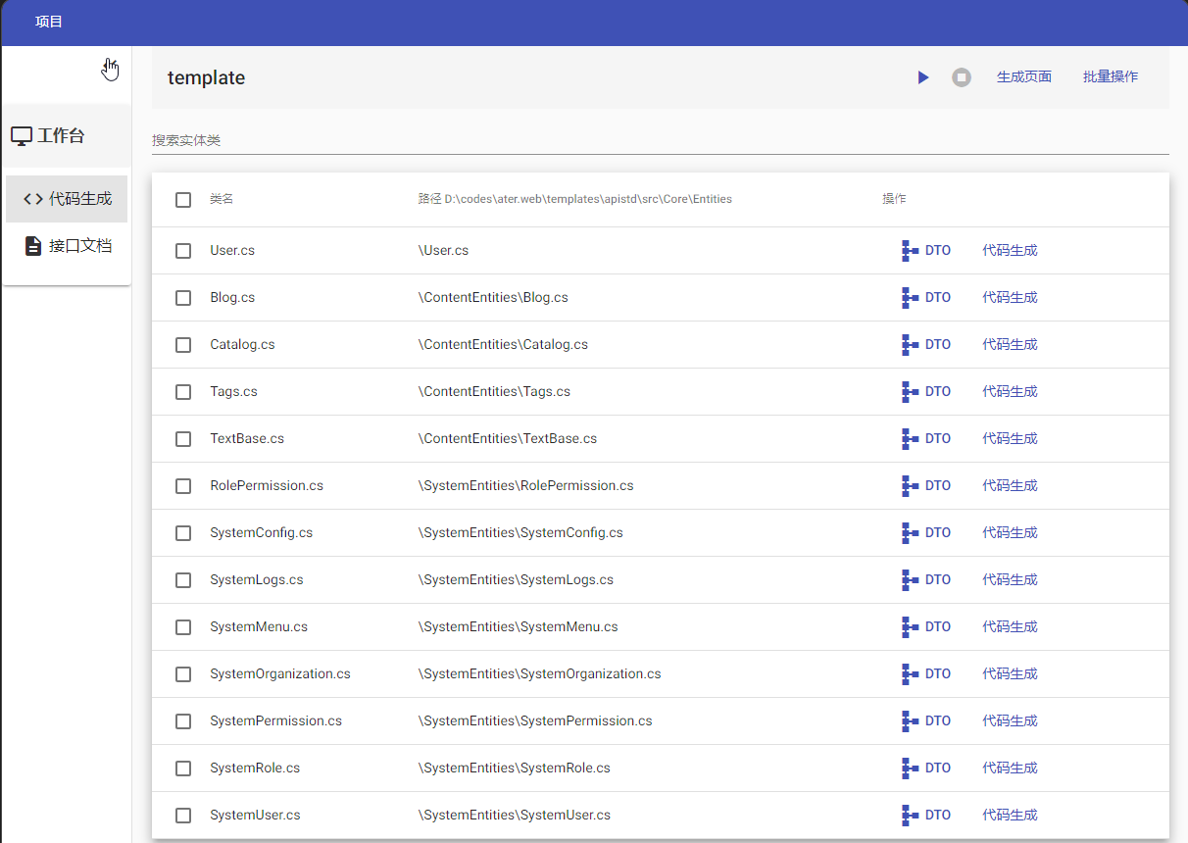
Task: Check the SystemUser.cs row checkbox
Action: 183,816
